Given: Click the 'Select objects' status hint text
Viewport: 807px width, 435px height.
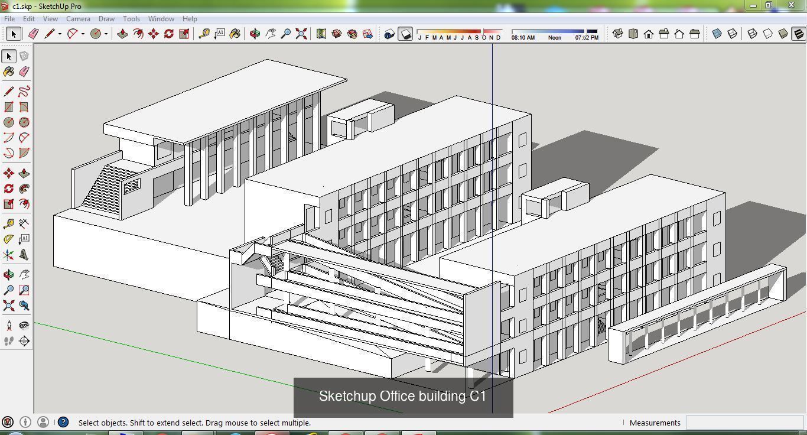Looking at the screenshot, I should point(194,423).
